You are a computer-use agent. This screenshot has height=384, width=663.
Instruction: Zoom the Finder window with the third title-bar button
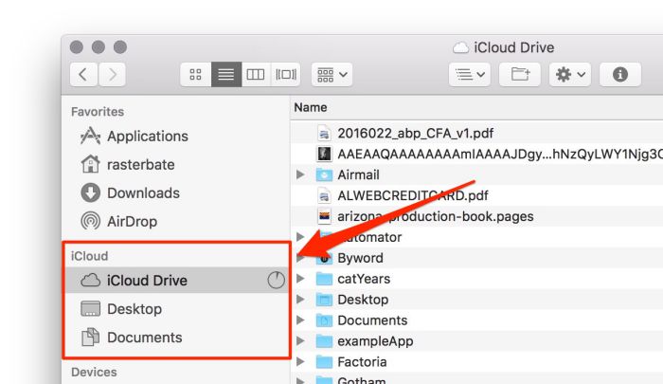pos(120,47)
